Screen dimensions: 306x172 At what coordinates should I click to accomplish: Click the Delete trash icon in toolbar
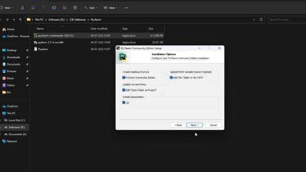tap(75, 8)
